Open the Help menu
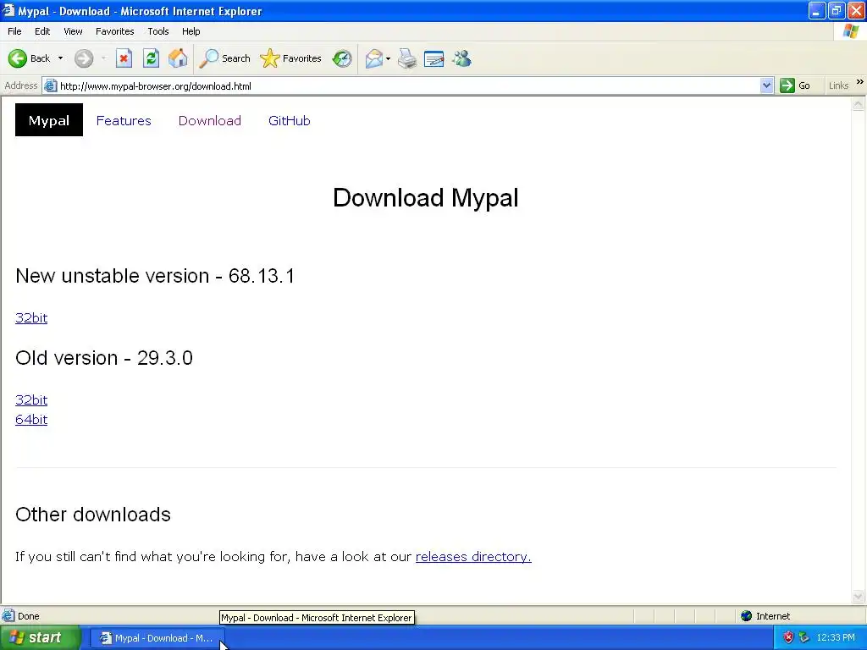Image resolution: width=867 pixels, height=650 pixels. tap(191, 31)
